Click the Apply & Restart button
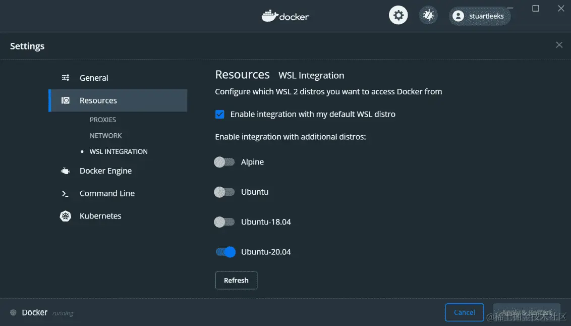This screenshot has width=571, height=326. (x=526, y=312)
